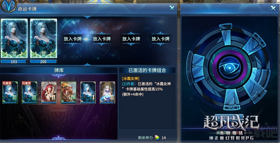Click the bottom blade segment of the wheel

point(232,99)
